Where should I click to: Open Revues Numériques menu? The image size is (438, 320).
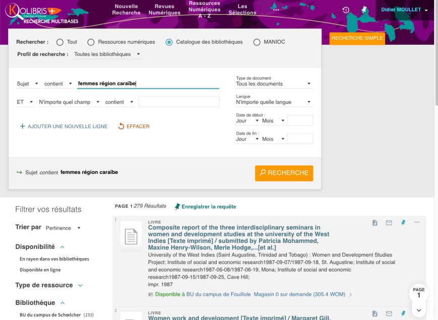(x=164, y=10)
